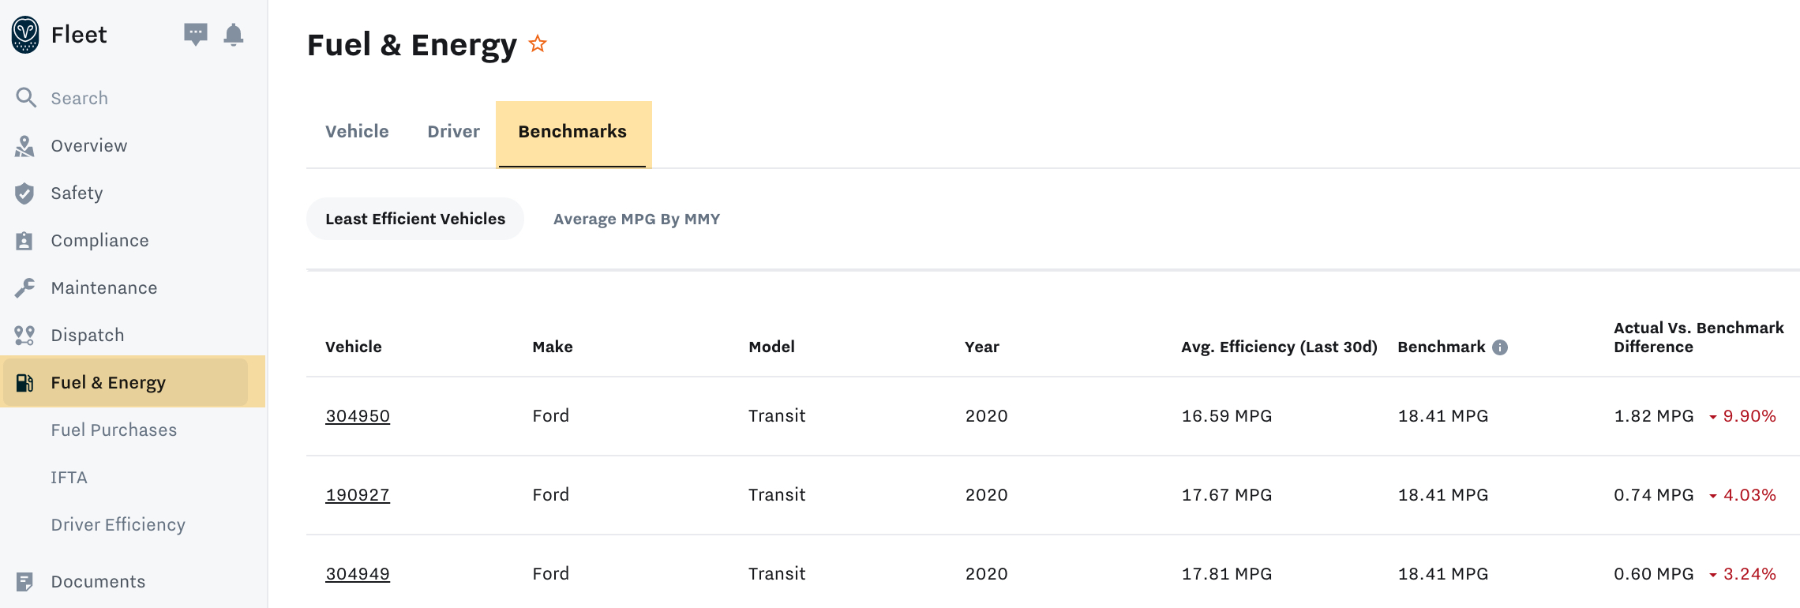Click the Benchmark info icon

pyautogui.click(x=1500, y=347)
